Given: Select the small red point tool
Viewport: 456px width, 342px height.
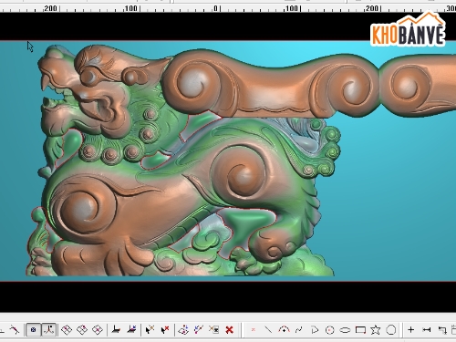Looking at the screenshot, I should (254, 329).
